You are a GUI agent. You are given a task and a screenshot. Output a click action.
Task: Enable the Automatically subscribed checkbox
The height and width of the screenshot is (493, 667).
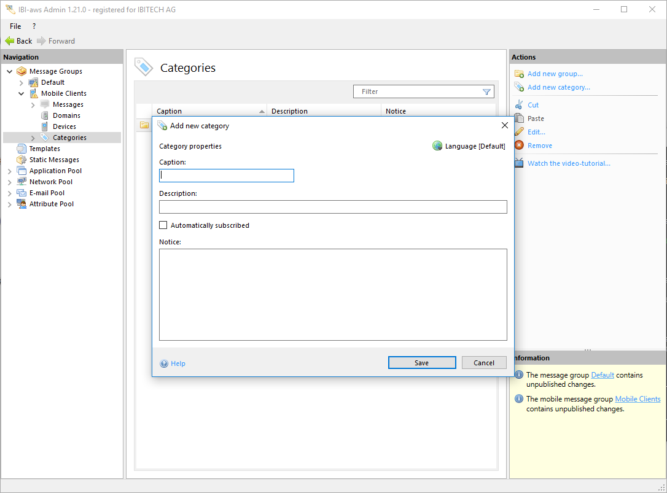163,225
